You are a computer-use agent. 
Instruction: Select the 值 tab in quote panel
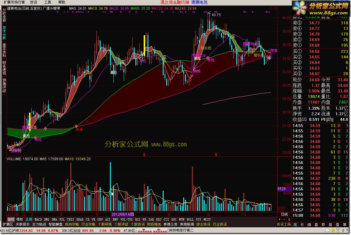click(337, 224)
